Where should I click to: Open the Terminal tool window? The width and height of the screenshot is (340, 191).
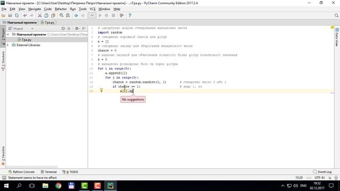pos(49,172)
